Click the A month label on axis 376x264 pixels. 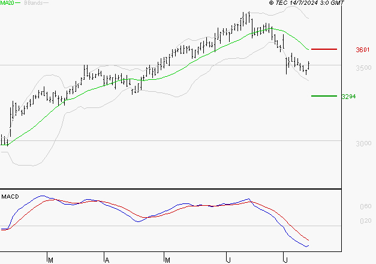pyautogui.click(x=107, y=260)
